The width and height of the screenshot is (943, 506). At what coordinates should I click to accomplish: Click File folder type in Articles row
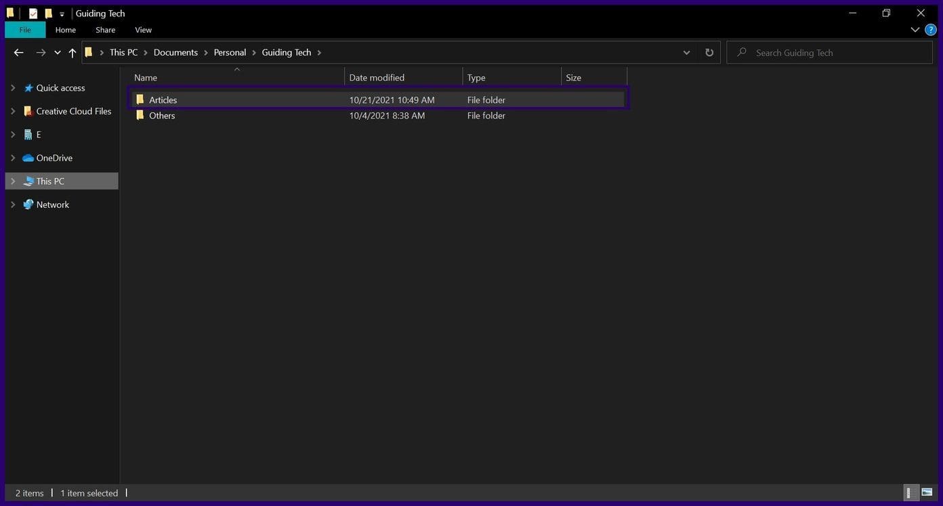point(486,100)
